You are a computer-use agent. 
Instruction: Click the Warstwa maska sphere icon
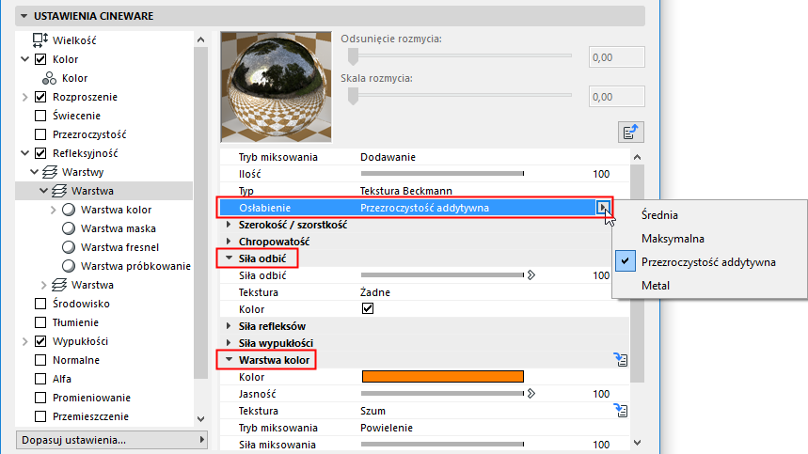[x=69, y=228]
